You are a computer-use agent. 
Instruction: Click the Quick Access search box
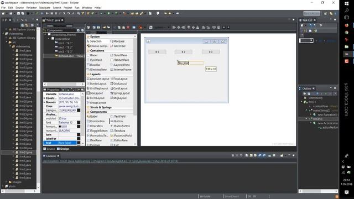point(312,13)
